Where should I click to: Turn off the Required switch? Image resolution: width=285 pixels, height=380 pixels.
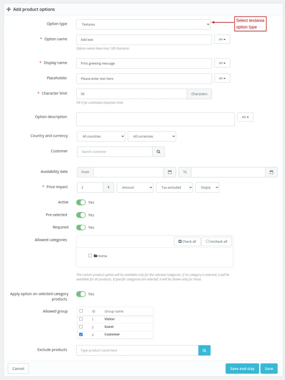point(81,227)
